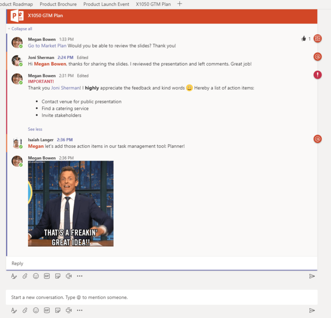Open more options in new conversation toolbar
This screenshot has width=331, height=318.
pyautogui.click(x=80, y=310)
